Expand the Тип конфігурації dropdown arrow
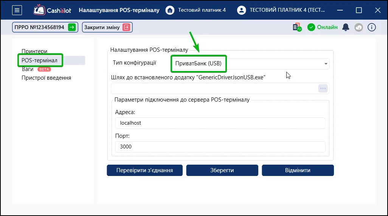Viewport: 388px width, 216px height. (326, 64)
